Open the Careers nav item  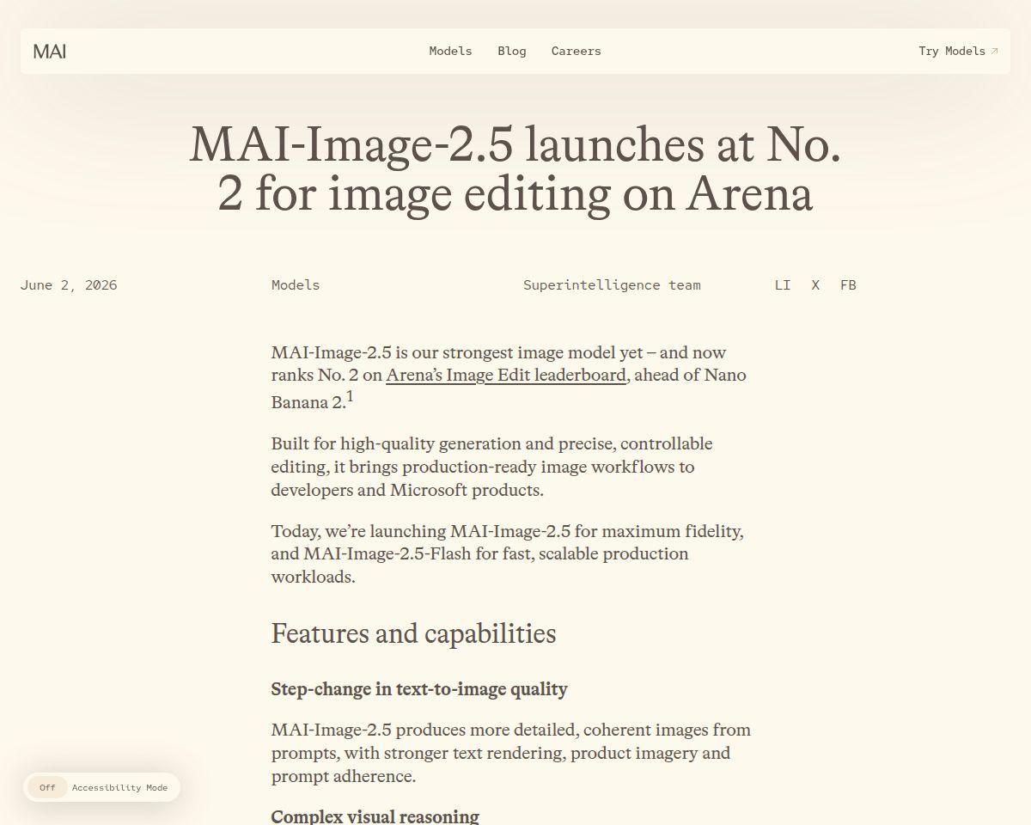[577, 51]
